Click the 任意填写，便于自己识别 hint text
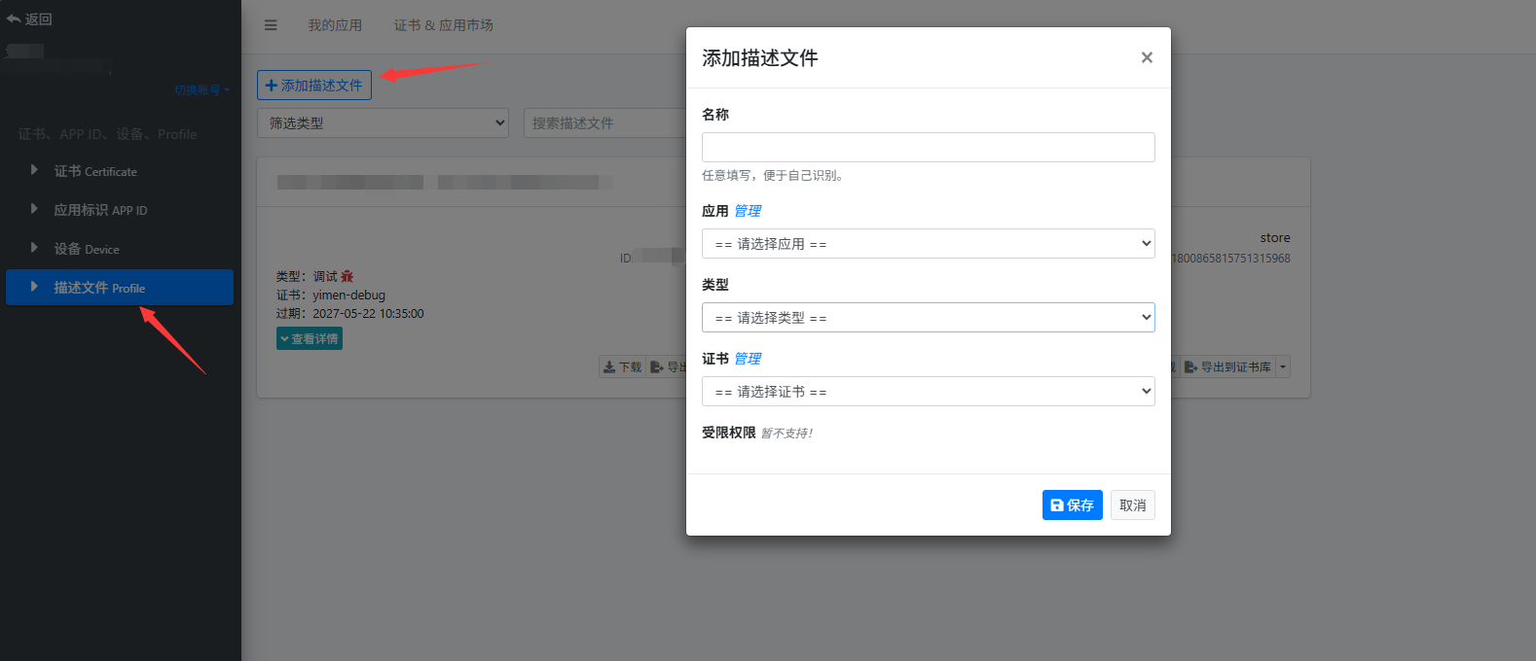 pos(773,176)
